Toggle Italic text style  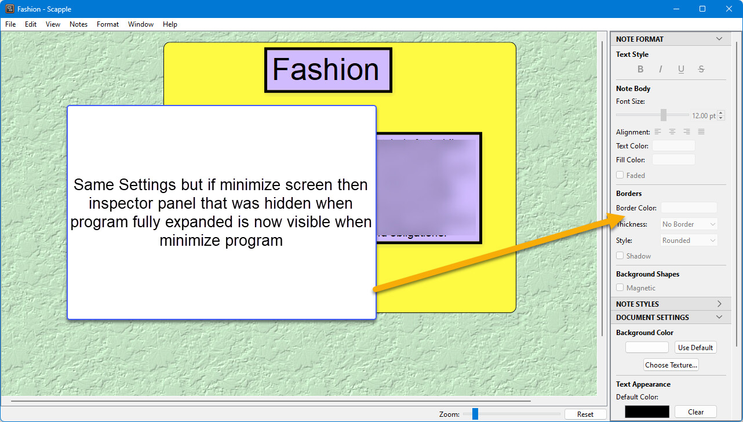[660, 69]
